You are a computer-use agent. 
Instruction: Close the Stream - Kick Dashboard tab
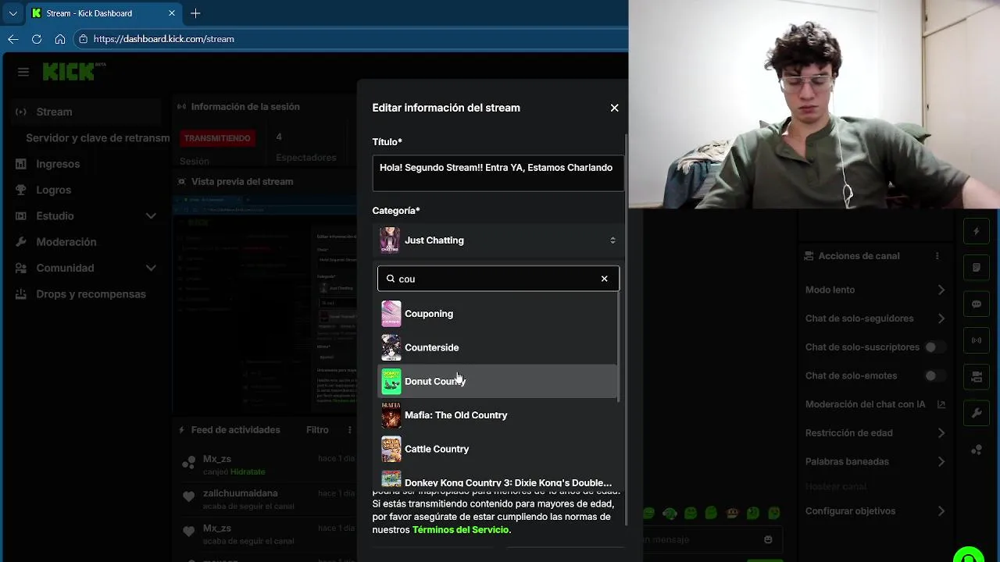(172, 13)
